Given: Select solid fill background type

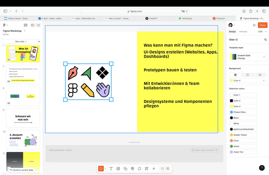Looking at the screenshot, I should tap(235, 75).
